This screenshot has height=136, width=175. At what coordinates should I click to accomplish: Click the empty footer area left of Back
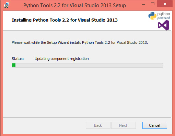click(x=44, y=125)
